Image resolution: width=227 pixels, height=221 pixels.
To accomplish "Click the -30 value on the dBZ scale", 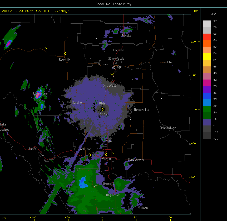I will (216, 139).
